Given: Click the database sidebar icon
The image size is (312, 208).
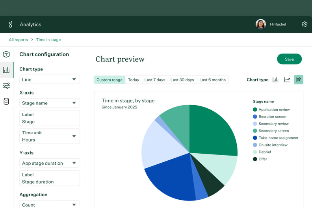Looking at the screenshot, I should (6, 102).
